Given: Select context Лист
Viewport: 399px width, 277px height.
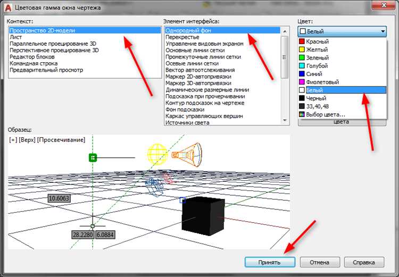Looking at the screenshot, I should (x=85, y=37).
